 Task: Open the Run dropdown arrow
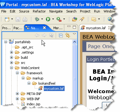[53, 19]
